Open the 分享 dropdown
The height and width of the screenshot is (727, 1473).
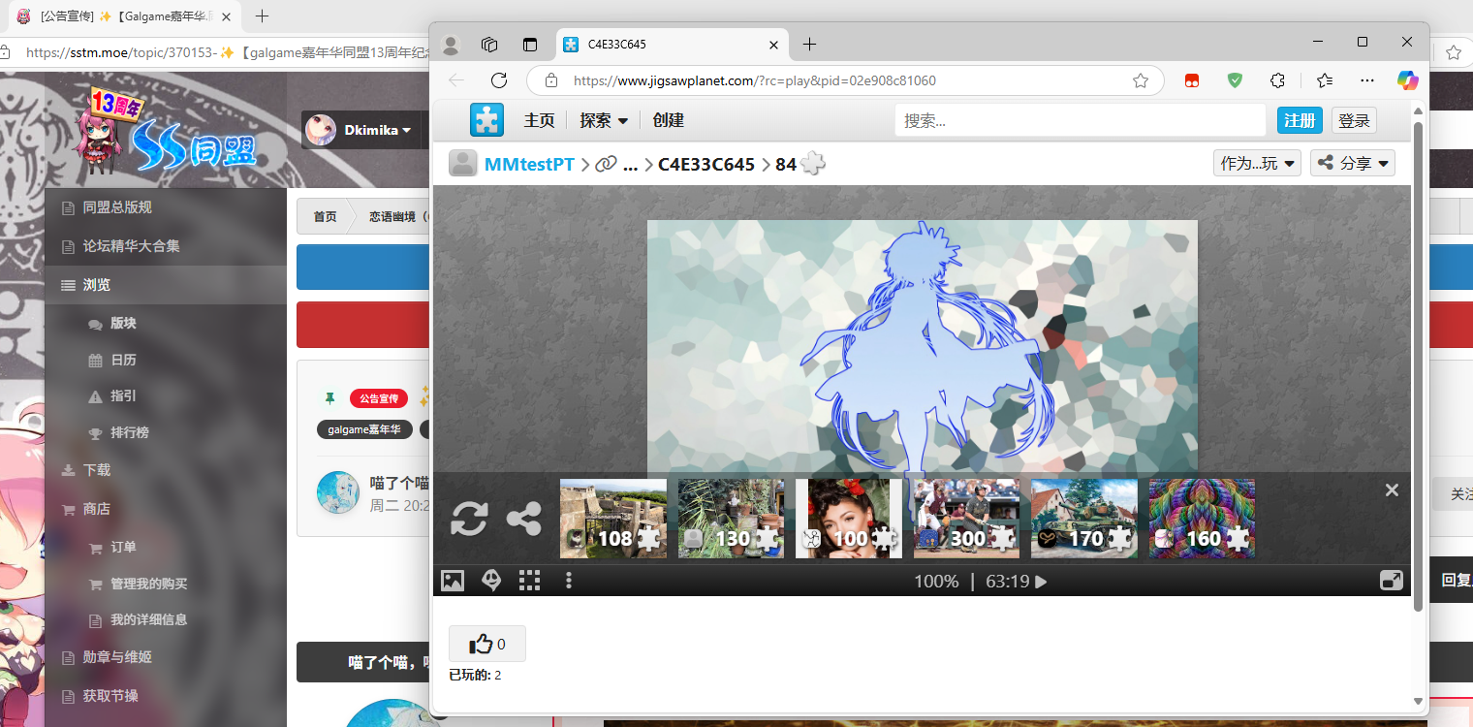tap(1353, 164)
